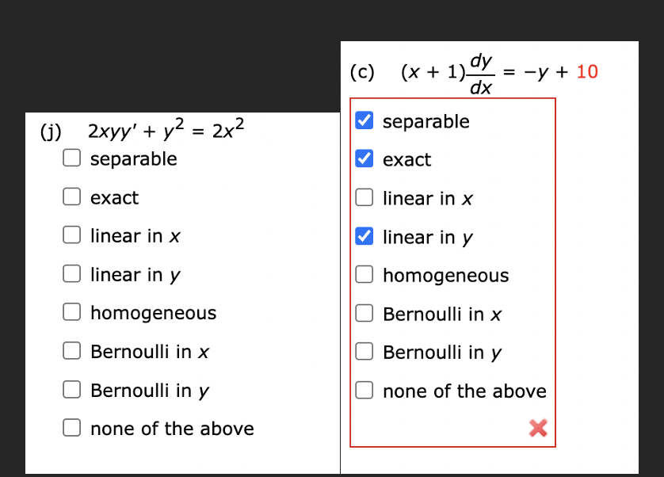664x477 pixels.
Task: Check Bernoulli in y for question (j)
Action: coord(71,390)
